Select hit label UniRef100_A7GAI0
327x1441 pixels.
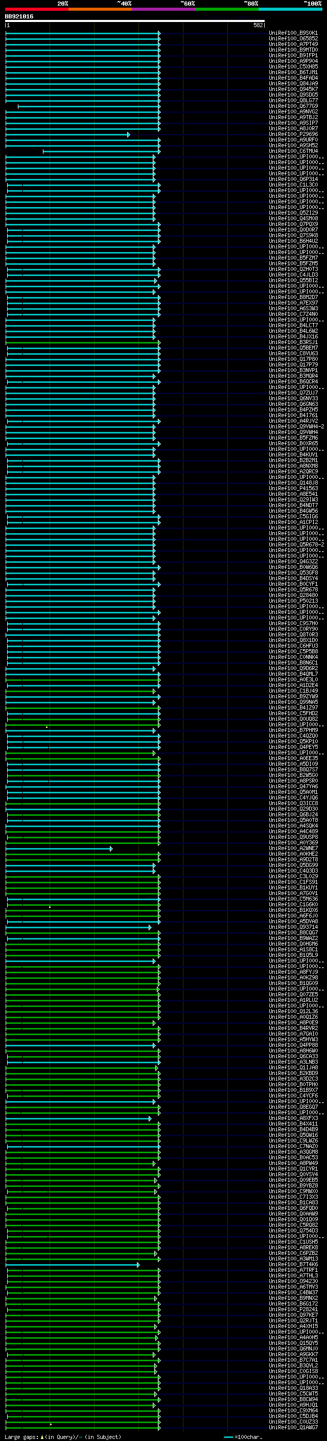click(293, 1034)
